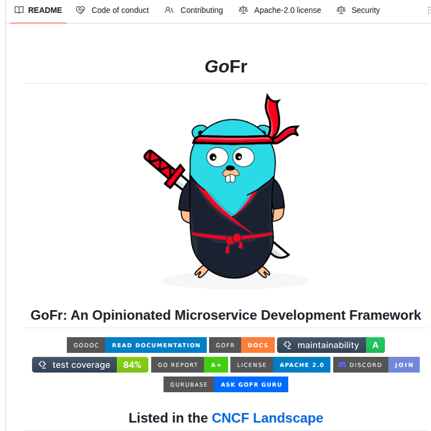
Task: Open the Code of conduct tab
Action: [112, 10]
